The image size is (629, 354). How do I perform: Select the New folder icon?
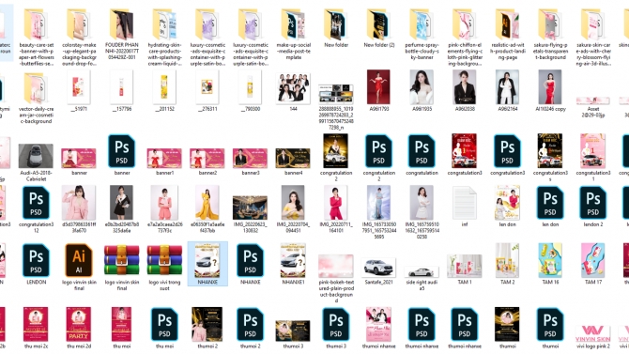tap(336, 24)
